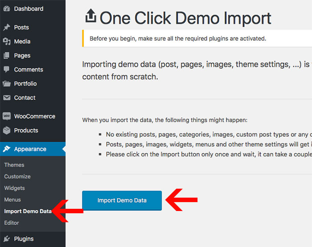Click the Pages stacked-sheets icon
312x247 pixels.
(7, 56)
